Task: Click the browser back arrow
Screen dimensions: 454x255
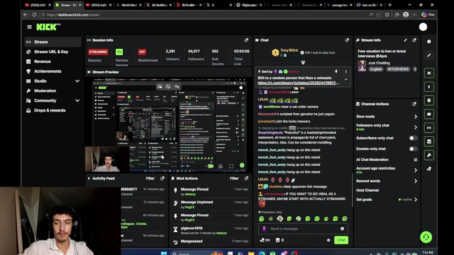Action: (x=25, y=15)
